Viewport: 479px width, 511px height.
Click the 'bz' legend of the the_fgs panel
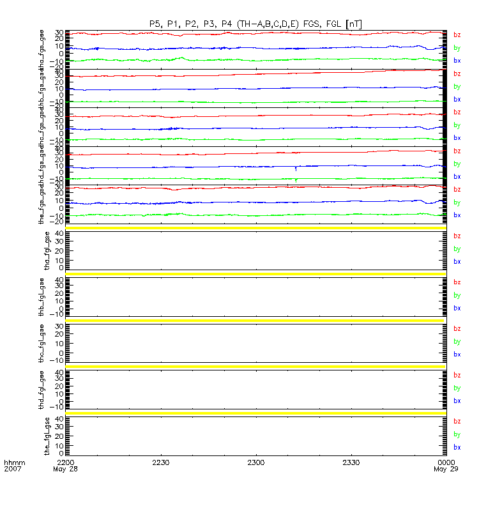click(x=457, y=189)
